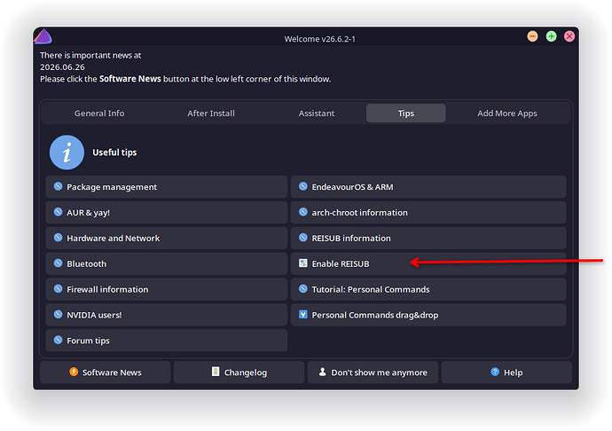Click the person icon on Don't show me anymore
The image size is (612, 431).
click(322, 372)
